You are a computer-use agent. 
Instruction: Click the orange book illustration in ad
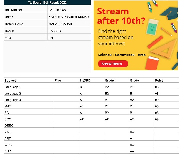point(152,63)
